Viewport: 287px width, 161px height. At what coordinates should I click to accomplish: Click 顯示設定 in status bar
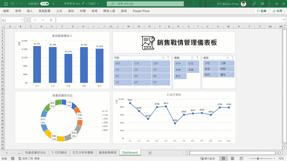coord(208,159)
